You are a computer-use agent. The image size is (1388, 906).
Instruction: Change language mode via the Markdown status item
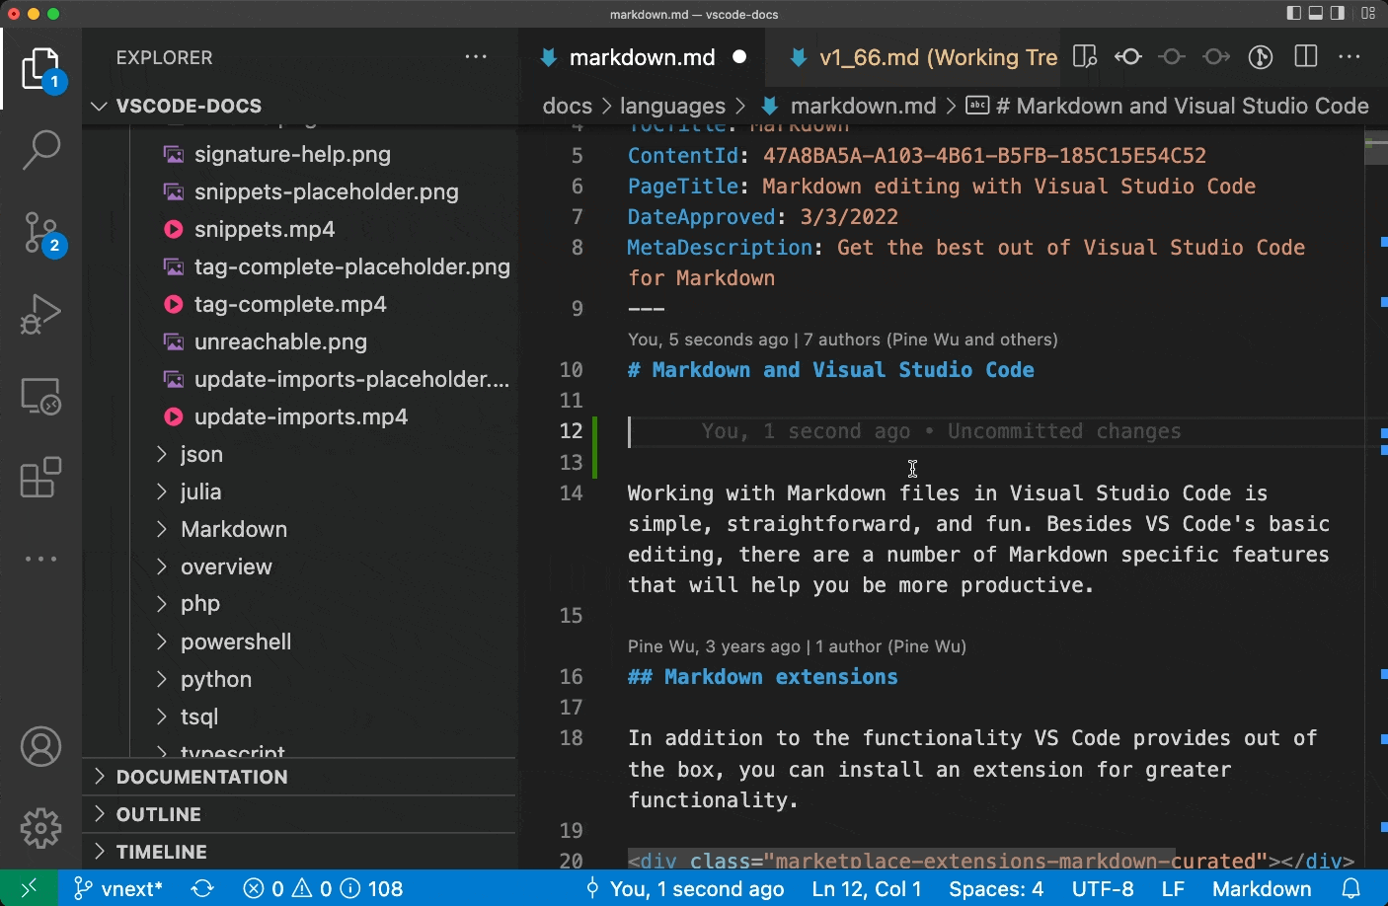tap(1262, 888)
